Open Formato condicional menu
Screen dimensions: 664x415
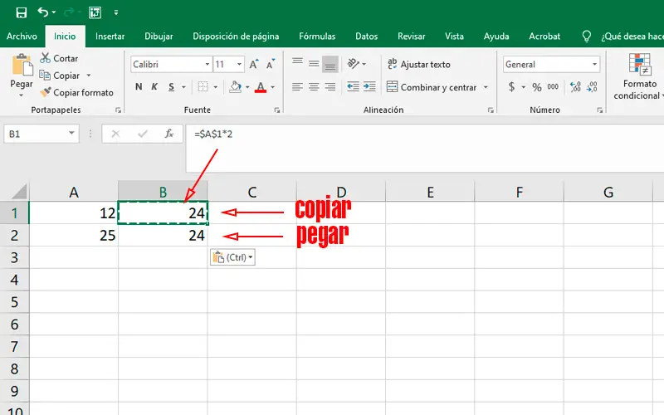[639, 76]
